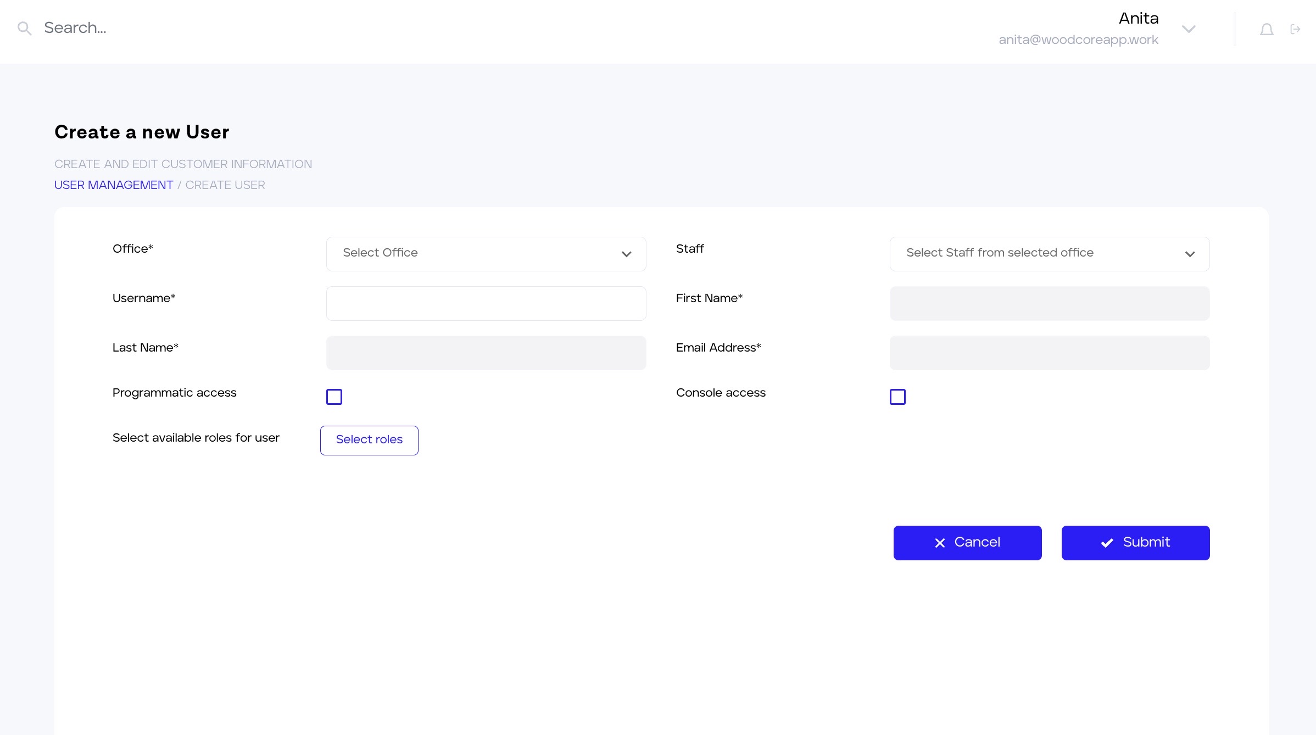Tick the Console access checkbox
The image size is (1316, 735).
click(897, 397)
